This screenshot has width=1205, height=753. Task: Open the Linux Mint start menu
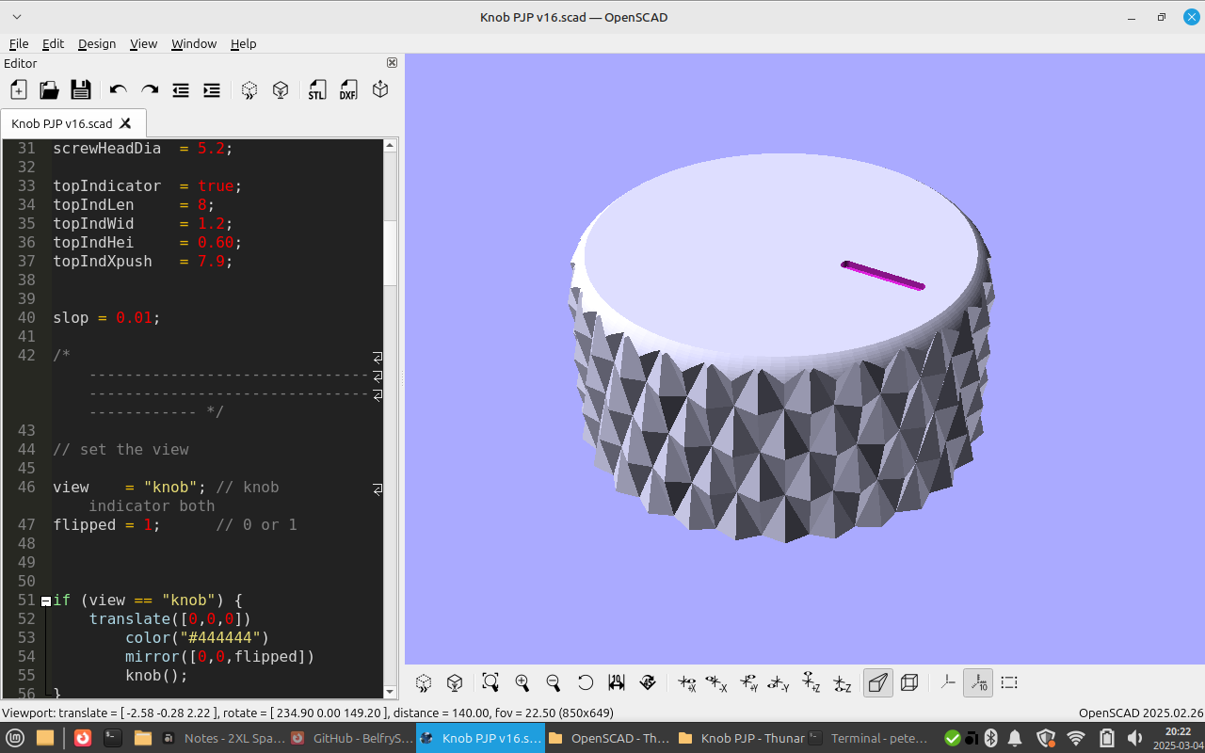coord(15,738)
